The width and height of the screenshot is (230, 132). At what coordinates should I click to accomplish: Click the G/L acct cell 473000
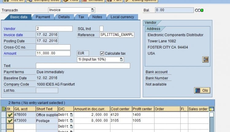25,121
